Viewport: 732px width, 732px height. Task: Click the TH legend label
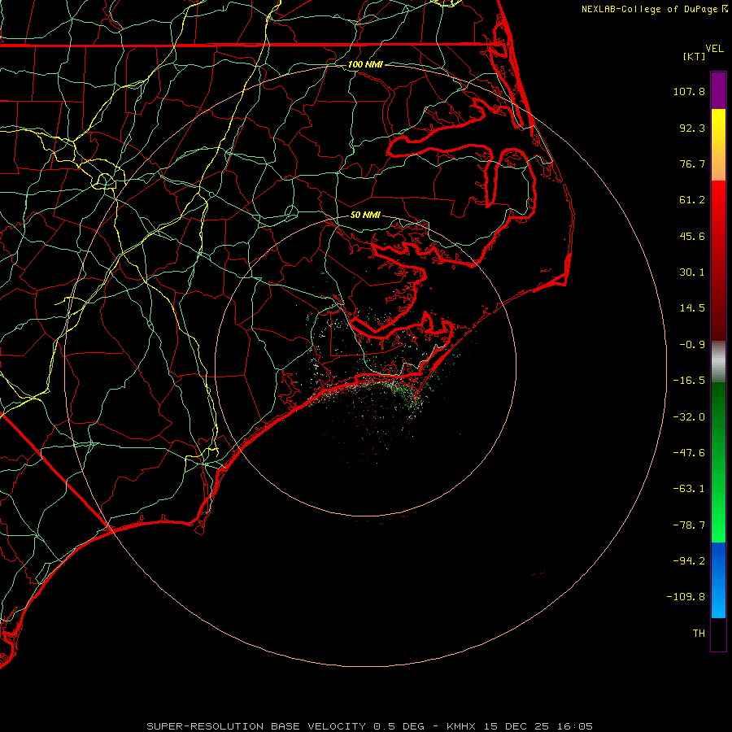pyautogui.click(x=699, y=634)
